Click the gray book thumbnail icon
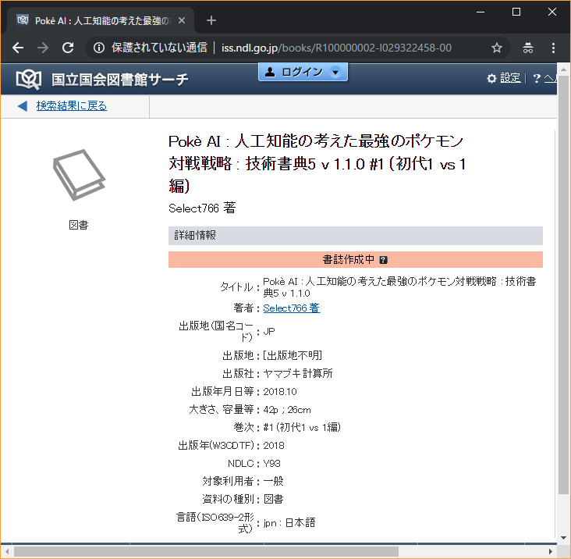The height and width of the screenshot is (559, 571). pyautogui.click(x=79, y=175)
